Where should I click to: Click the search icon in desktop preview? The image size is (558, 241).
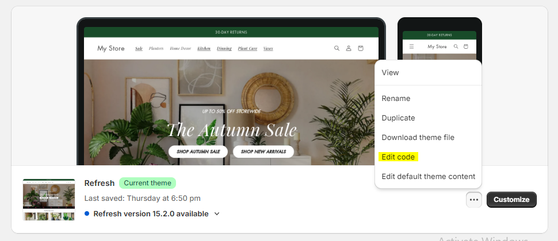(x=337, y=48)
